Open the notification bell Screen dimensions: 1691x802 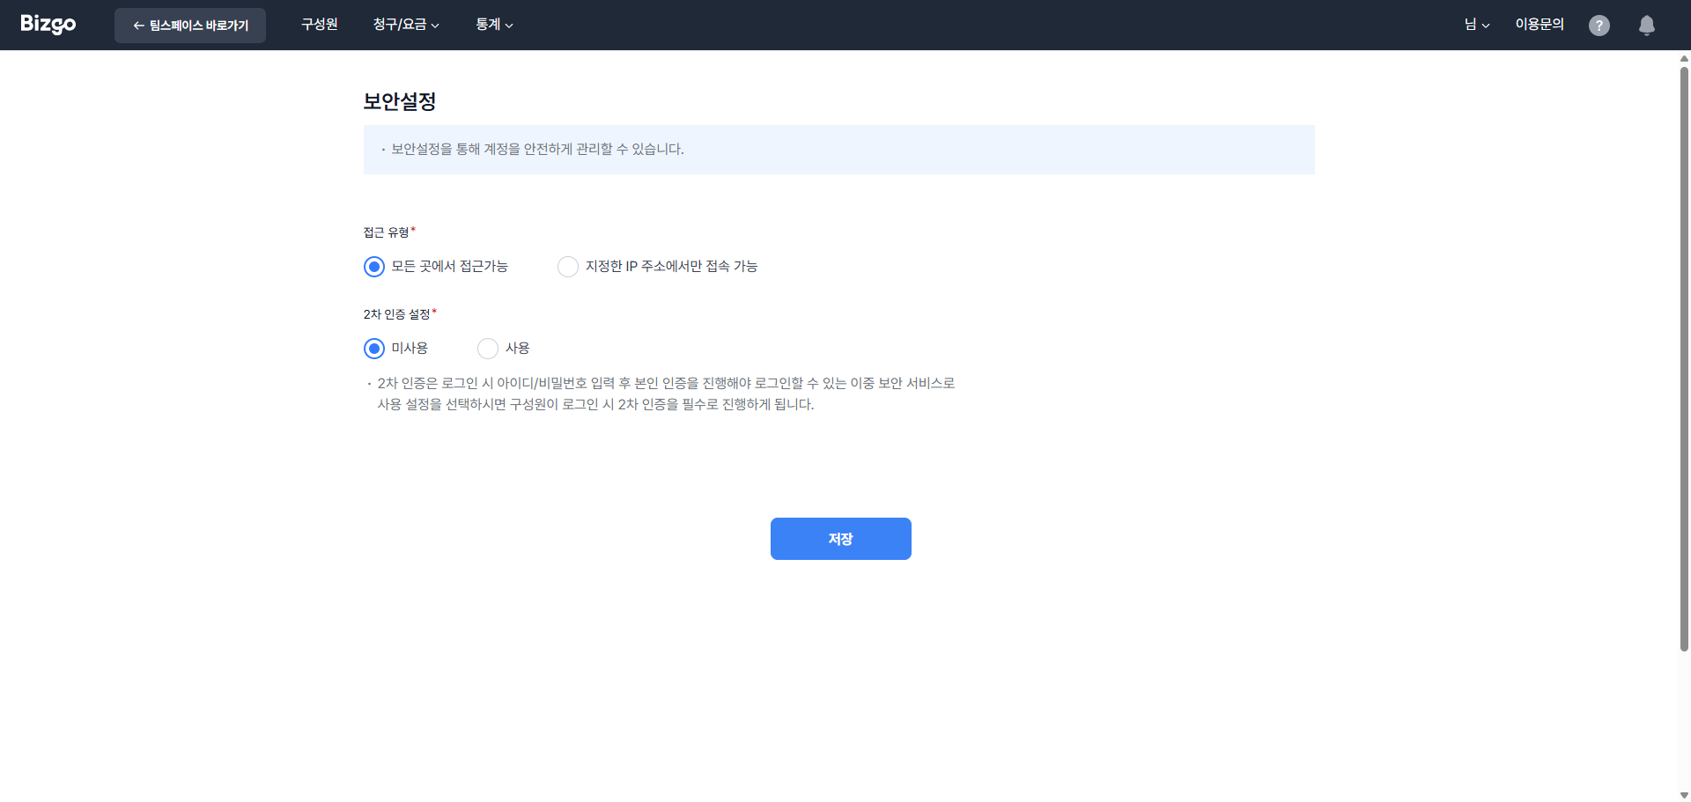pyautogui.click(x=1646, y=26)
